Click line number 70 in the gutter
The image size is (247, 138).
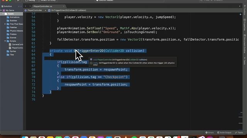(34, 77)
